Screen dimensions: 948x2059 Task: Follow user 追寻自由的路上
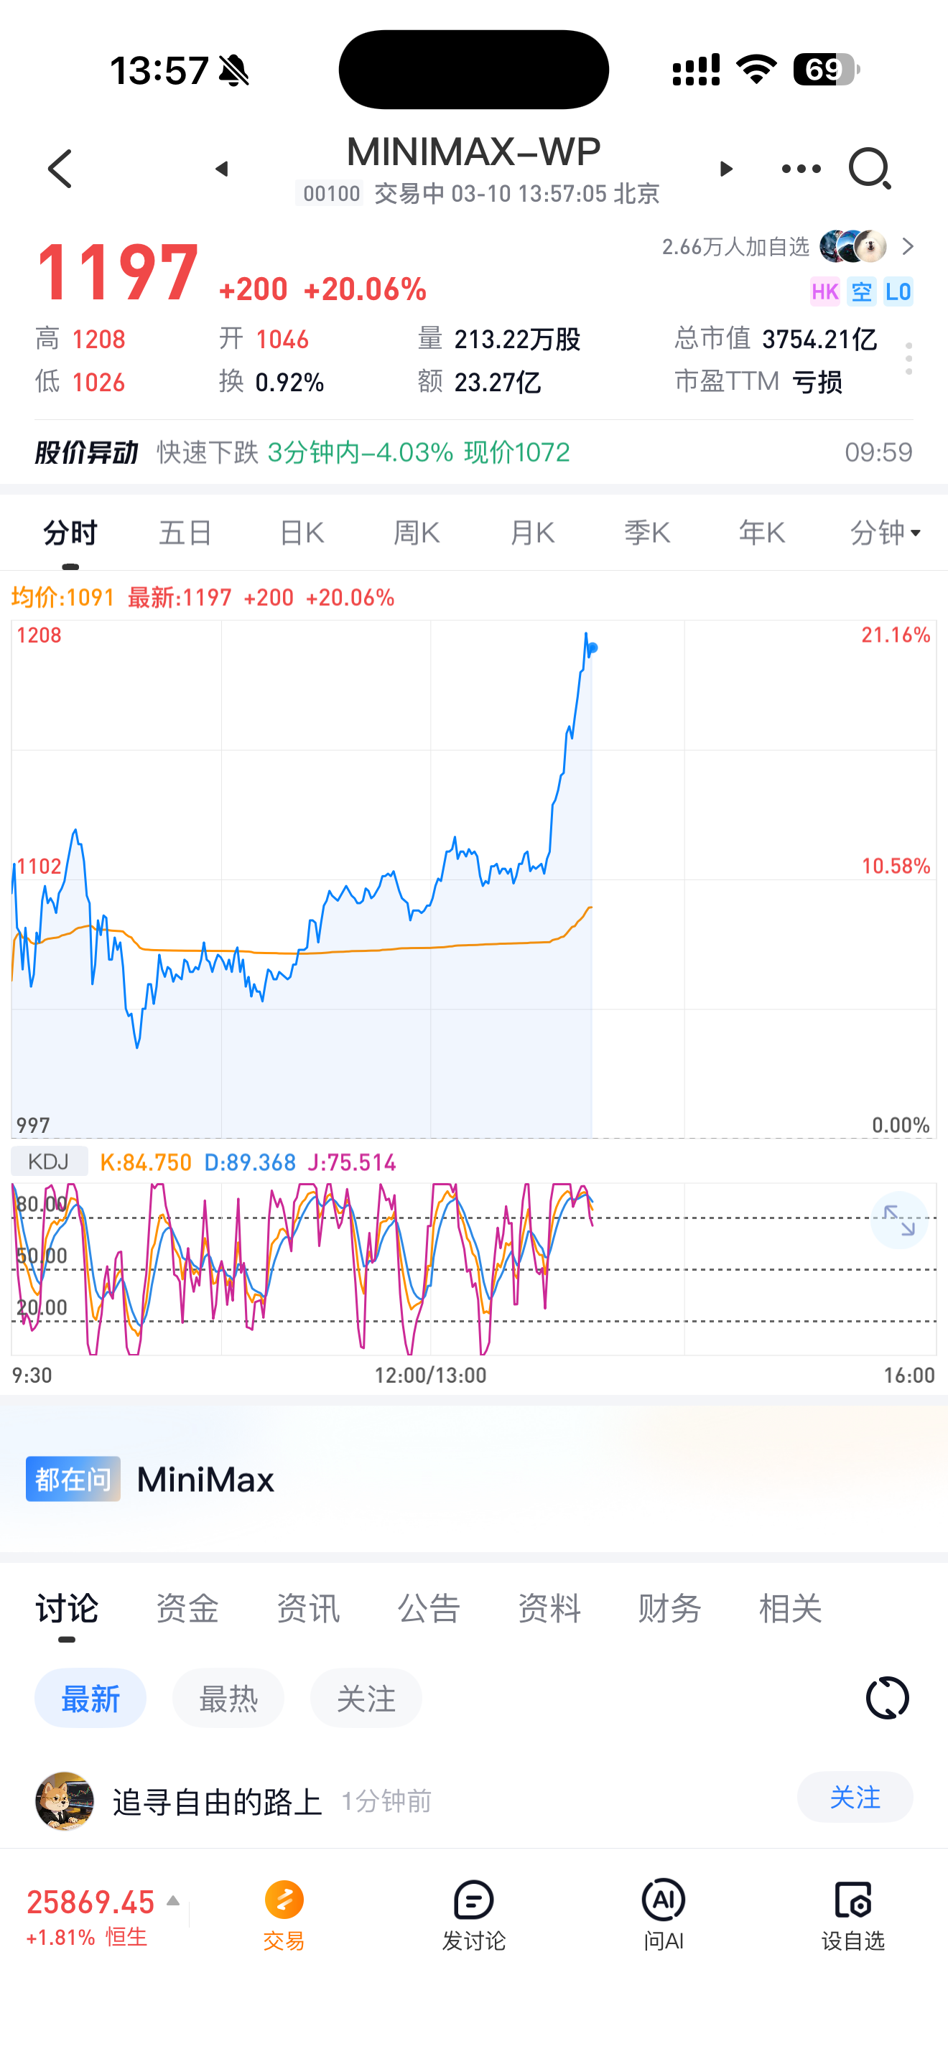855,1798
